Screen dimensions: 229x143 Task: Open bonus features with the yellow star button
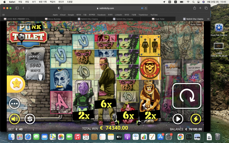[16, 84]
